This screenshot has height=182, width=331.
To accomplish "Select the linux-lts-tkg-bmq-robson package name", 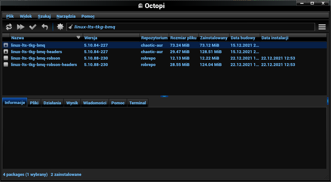I will tap(36, 58).
